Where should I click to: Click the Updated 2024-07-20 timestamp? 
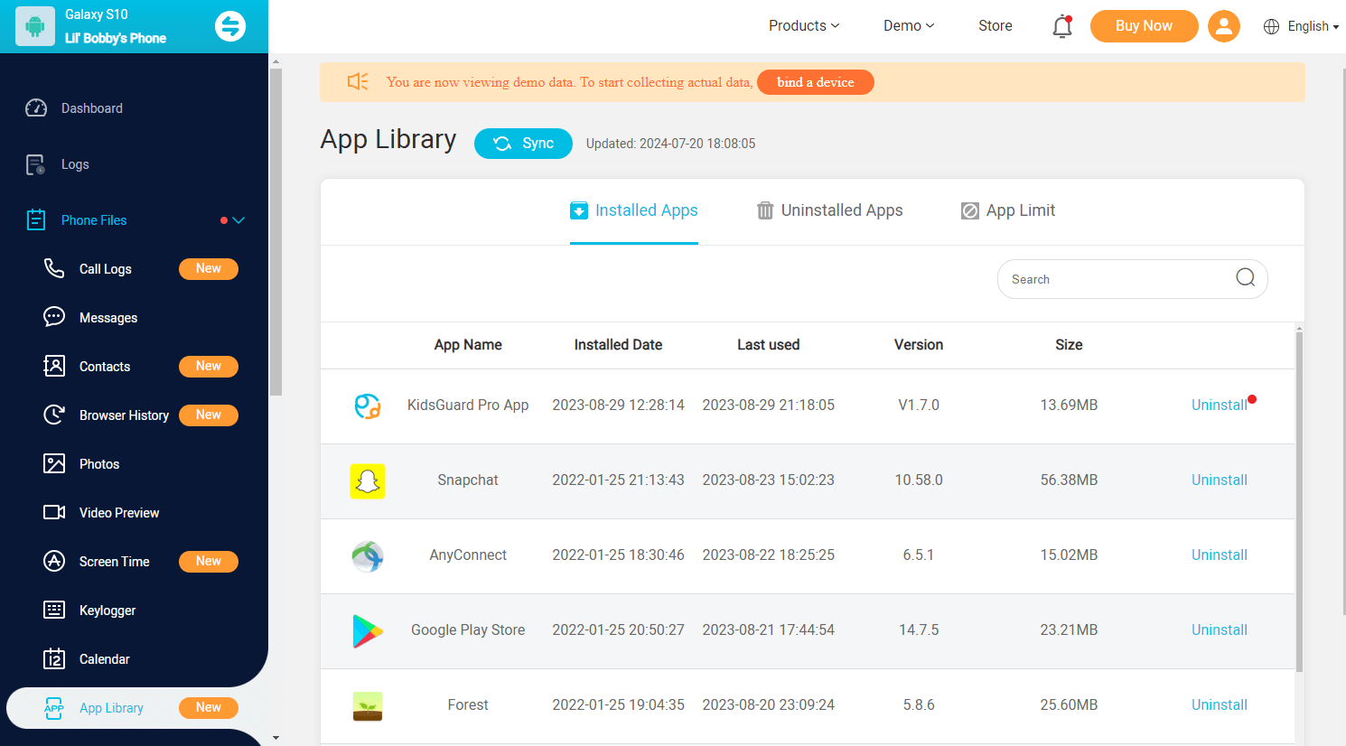[670, 144]
